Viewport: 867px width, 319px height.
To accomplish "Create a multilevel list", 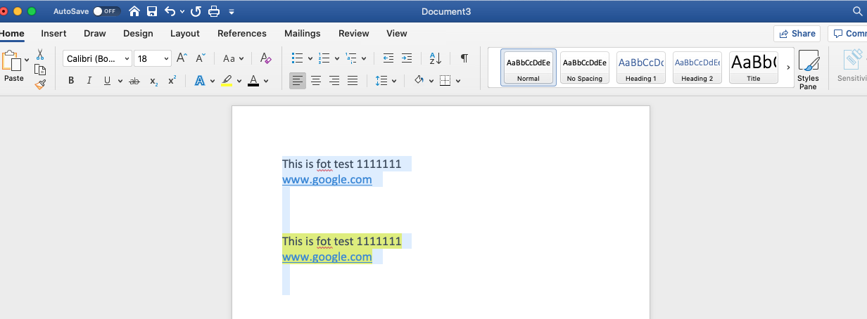I will click(352, 58).
